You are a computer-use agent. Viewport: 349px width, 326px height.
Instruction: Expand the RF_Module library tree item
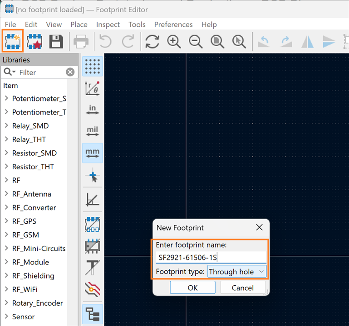pyautogui.click(x=6, y=262)
